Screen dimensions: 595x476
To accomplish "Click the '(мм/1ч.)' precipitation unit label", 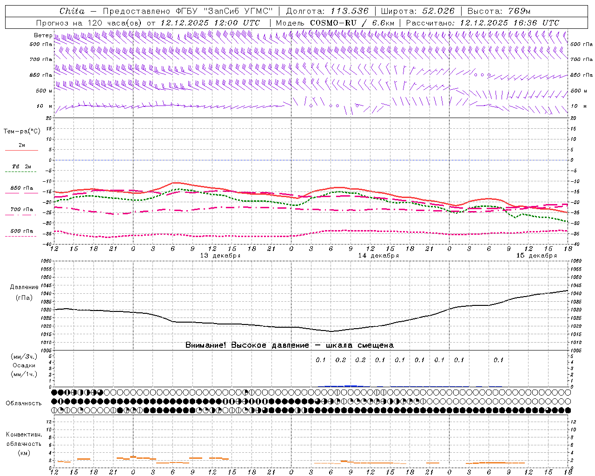I will (24, 374).
